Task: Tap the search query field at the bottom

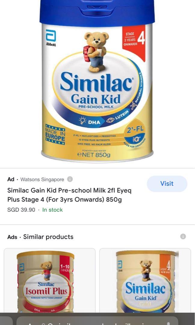Action: pos(90,322)
